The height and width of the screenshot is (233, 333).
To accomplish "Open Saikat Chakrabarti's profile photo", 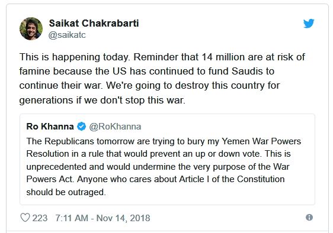I will coord(31,28).
